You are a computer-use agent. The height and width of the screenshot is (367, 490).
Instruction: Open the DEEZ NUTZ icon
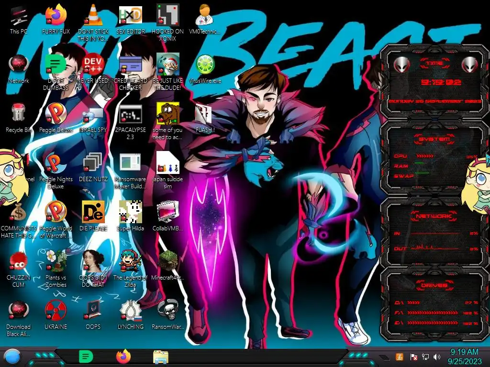pyautogui.click(x=93, y=167)
